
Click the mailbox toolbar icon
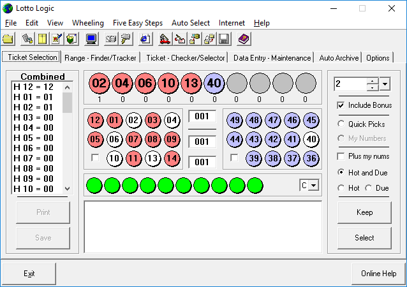coord(180,39)
